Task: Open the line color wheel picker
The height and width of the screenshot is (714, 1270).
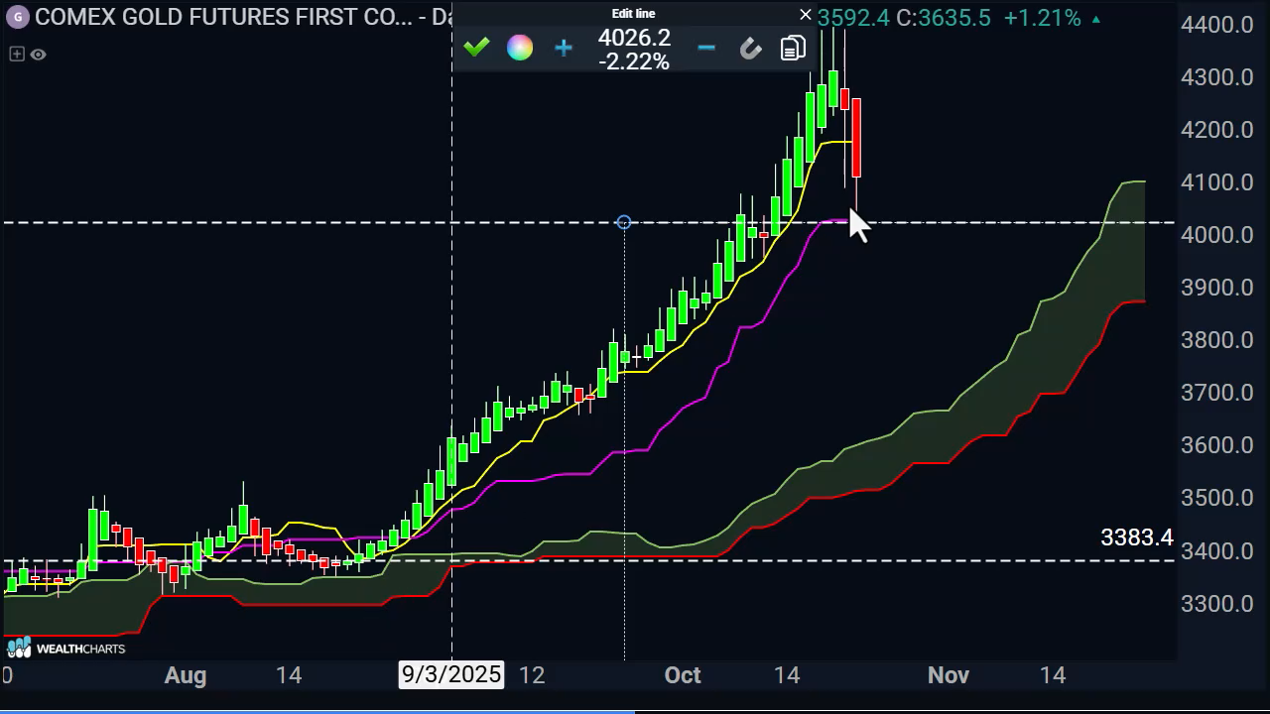Action: 520,48
